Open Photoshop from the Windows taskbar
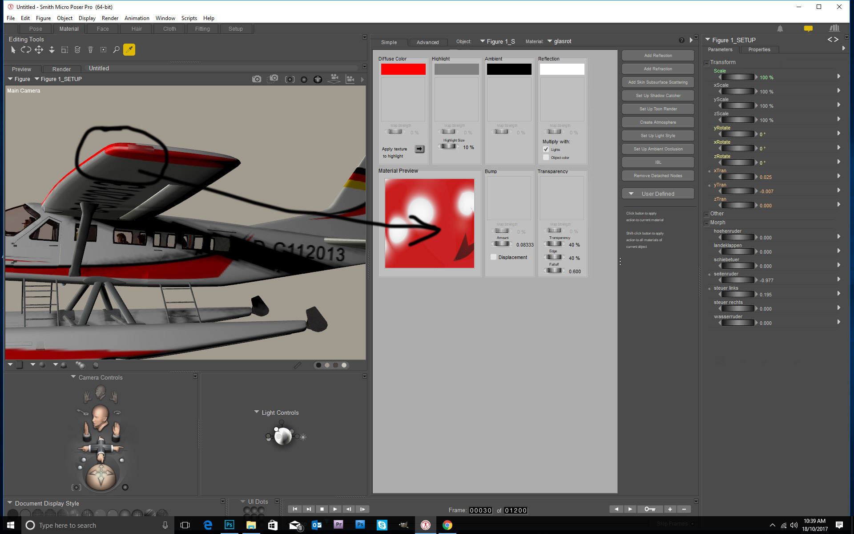The image size is (854, 534). tap(230, 525)
